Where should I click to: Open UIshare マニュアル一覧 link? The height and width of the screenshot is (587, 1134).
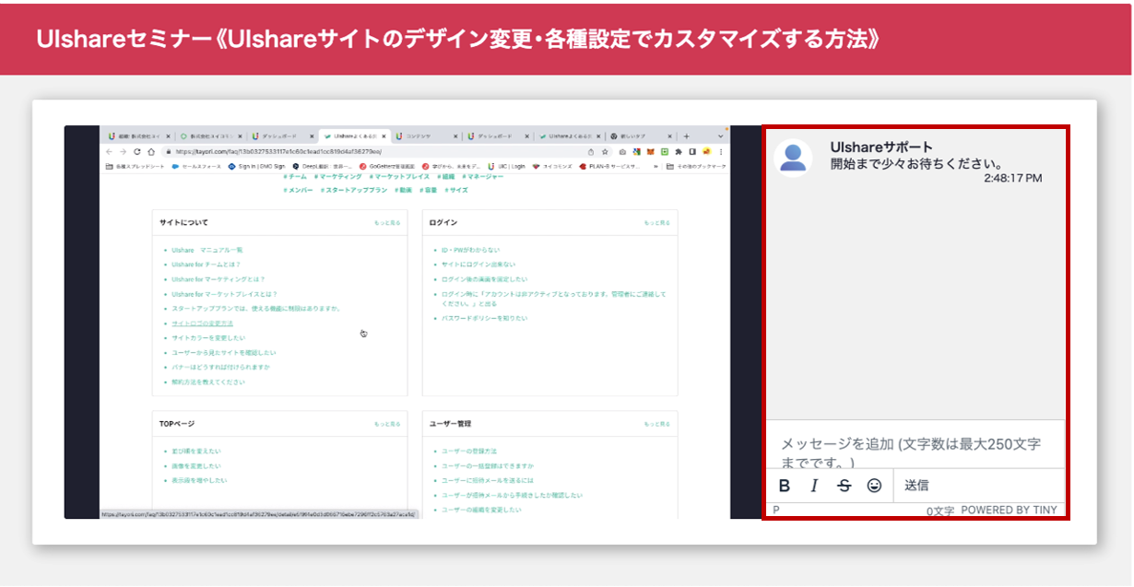[207, 250]
